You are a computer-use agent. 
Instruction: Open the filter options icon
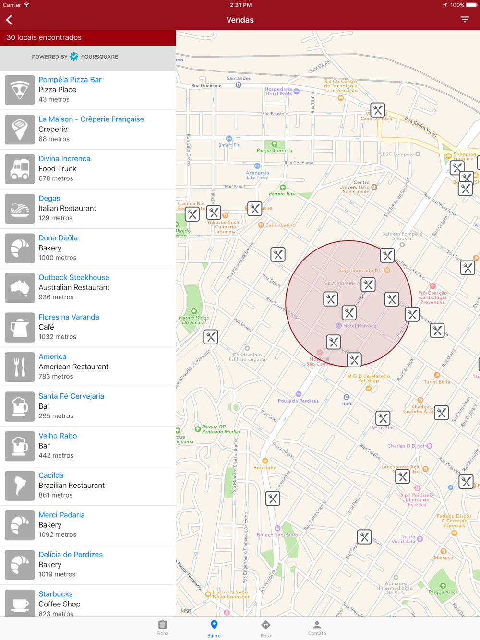465,20
